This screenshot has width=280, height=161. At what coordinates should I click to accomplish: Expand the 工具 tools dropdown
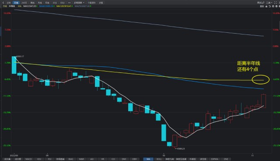pos(269,3)
